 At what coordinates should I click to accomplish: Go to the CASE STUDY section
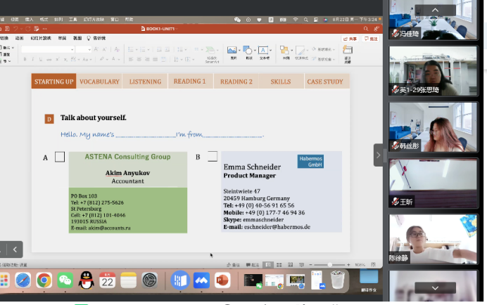[x=325, y=82]
